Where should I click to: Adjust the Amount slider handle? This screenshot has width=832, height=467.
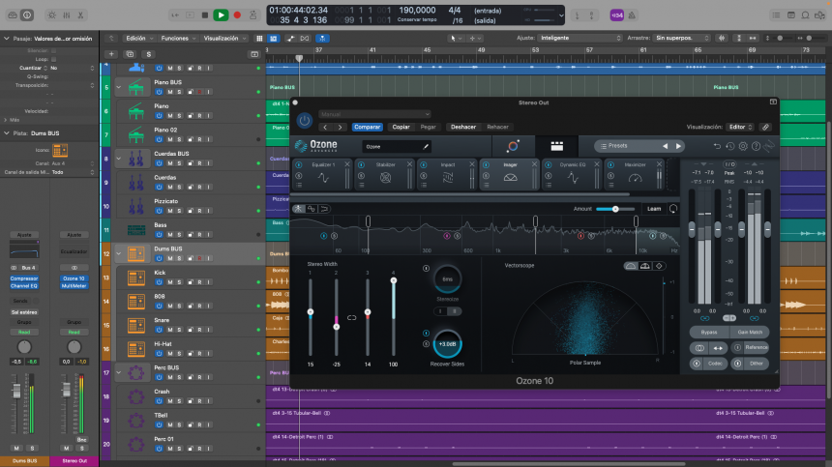[615, 209]
